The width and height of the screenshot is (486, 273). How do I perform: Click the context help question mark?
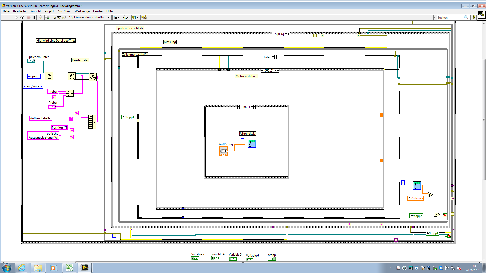pyautogui.click(x=474, y=17)
